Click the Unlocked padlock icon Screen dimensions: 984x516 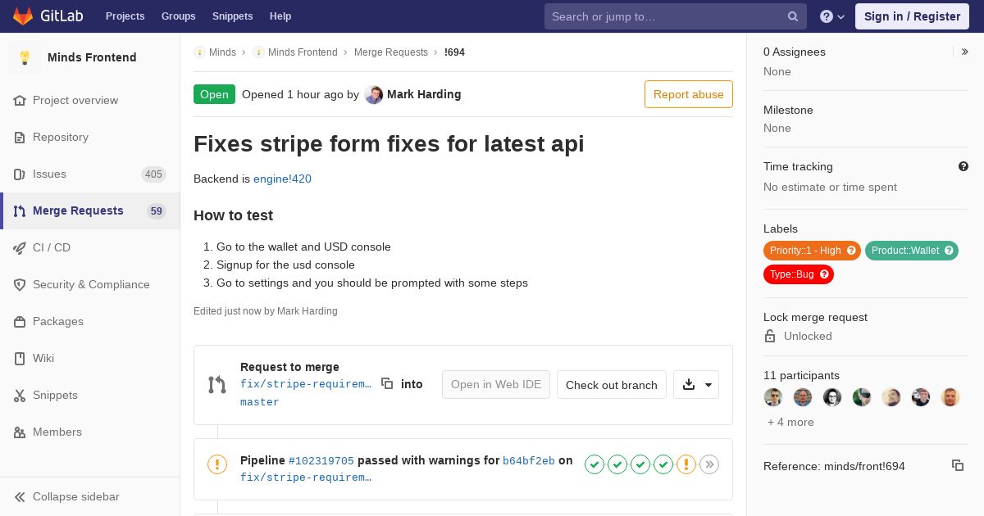(x=770, y=336)
